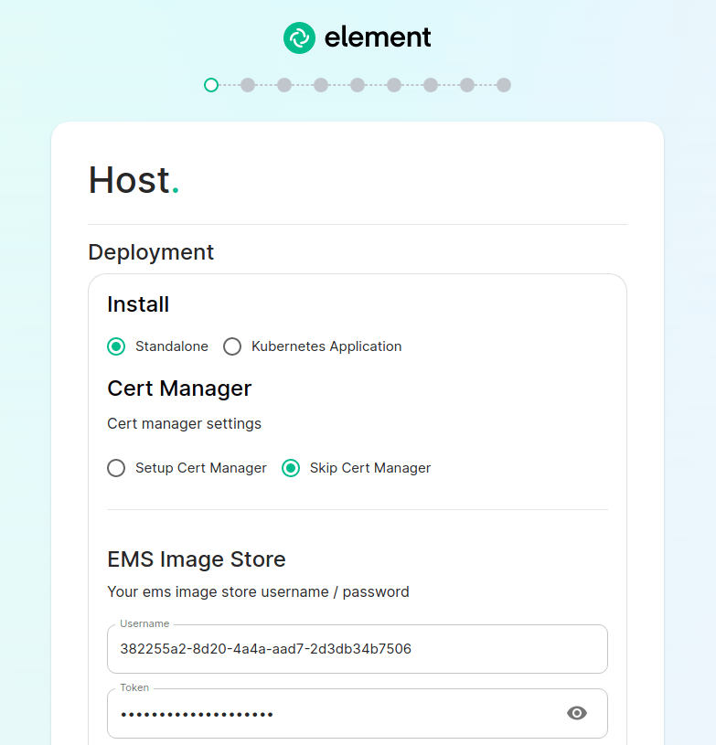
Task: Show the hidden Token value with the eye icon
Action: [x=577, y=713]
